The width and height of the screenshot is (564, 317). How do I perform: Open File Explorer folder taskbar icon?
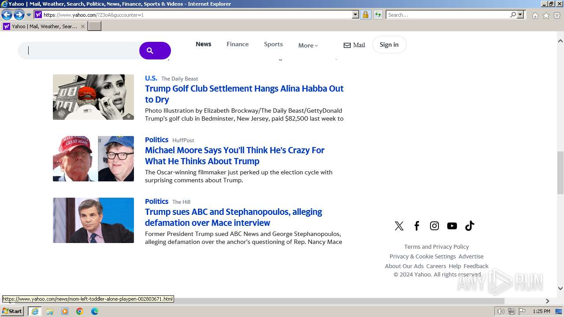(x=50, y=311)
